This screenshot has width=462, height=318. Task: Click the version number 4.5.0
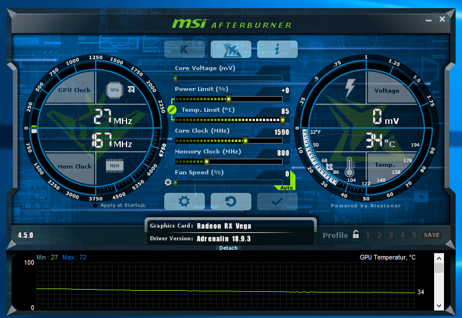tap(26, 235)
